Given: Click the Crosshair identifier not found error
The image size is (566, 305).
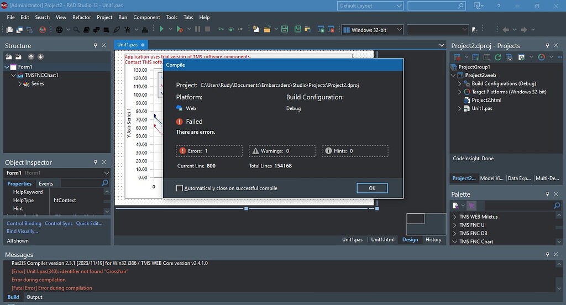Looking at the screenshot, I should point(70,271).
